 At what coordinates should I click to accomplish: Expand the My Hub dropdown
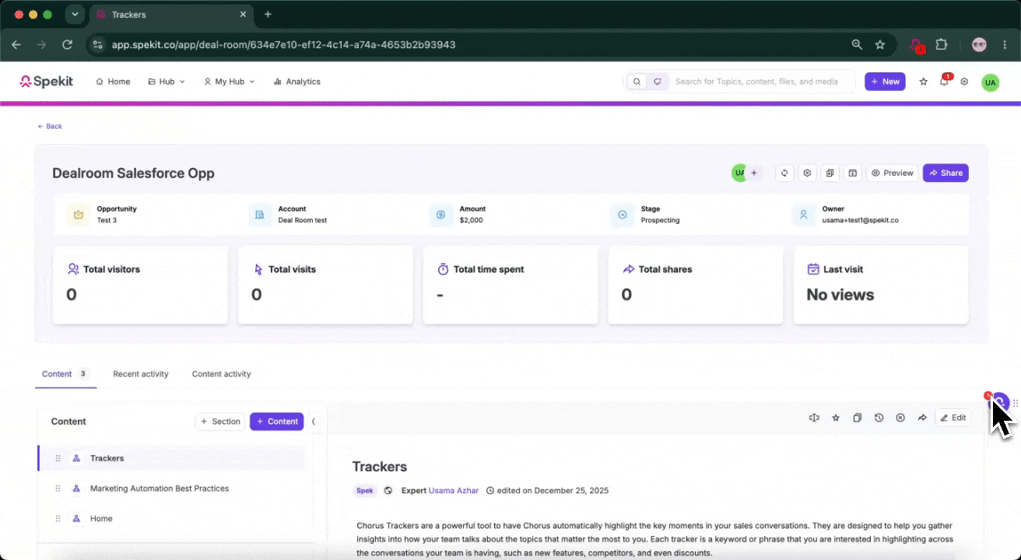pos(229,82)
